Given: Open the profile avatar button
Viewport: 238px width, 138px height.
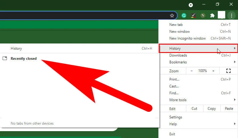Looking at the screenshot, I should click(221, 15).
